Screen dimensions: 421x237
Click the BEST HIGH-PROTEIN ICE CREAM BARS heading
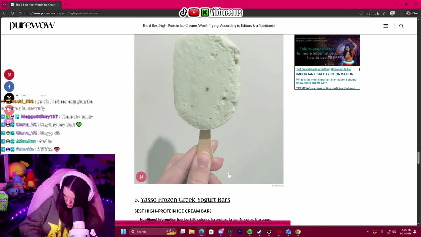pos(173,211)
